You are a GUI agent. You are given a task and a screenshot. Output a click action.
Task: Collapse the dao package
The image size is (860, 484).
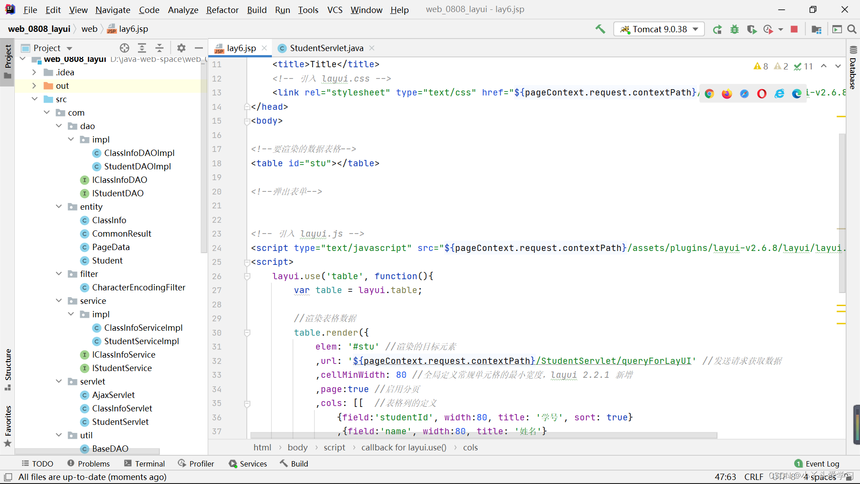pyautogui.click(x=59, y=126)
